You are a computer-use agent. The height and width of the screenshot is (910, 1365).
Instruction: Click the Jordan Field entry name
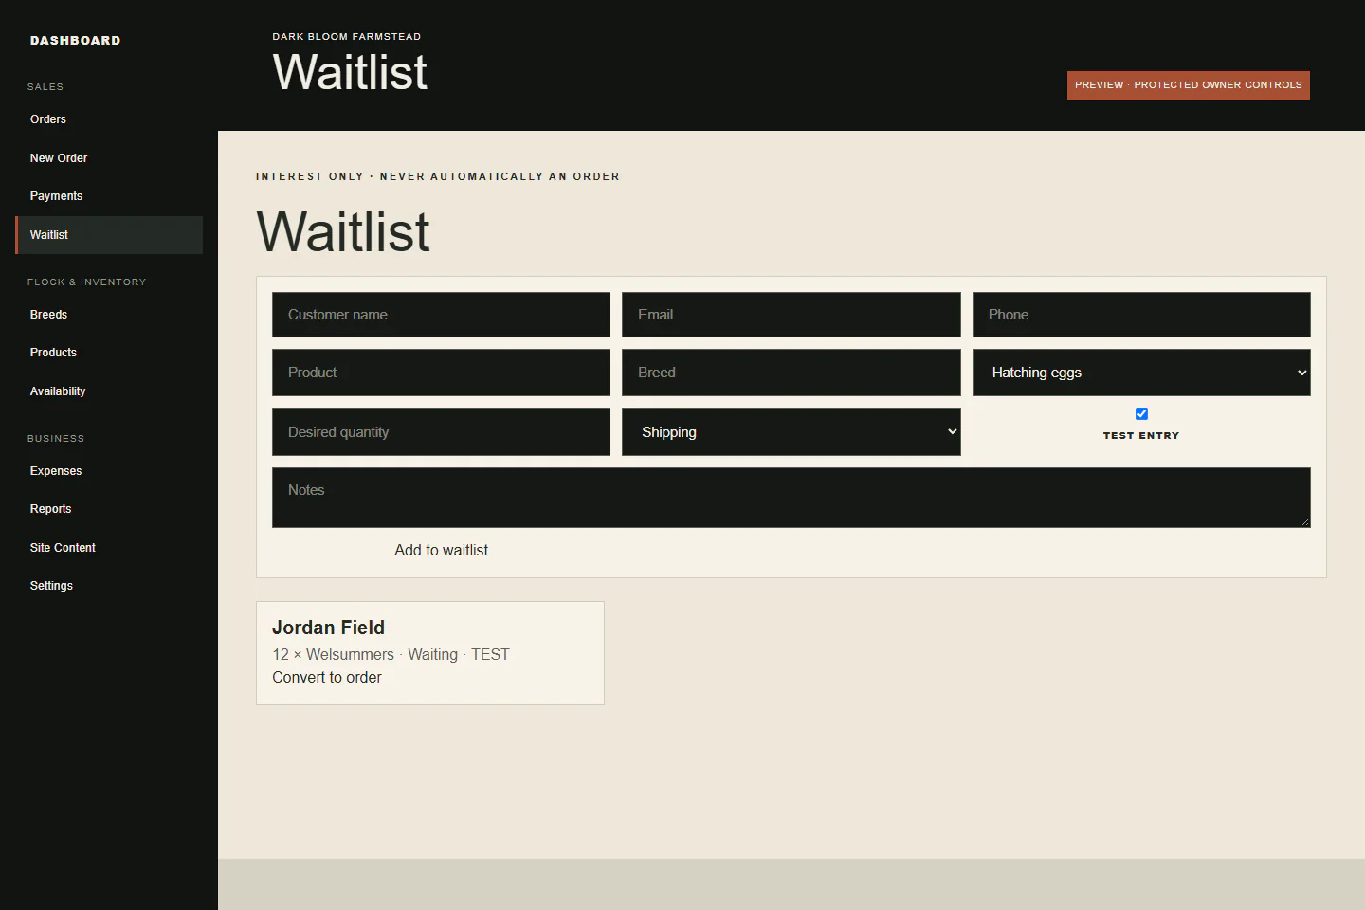329,628
